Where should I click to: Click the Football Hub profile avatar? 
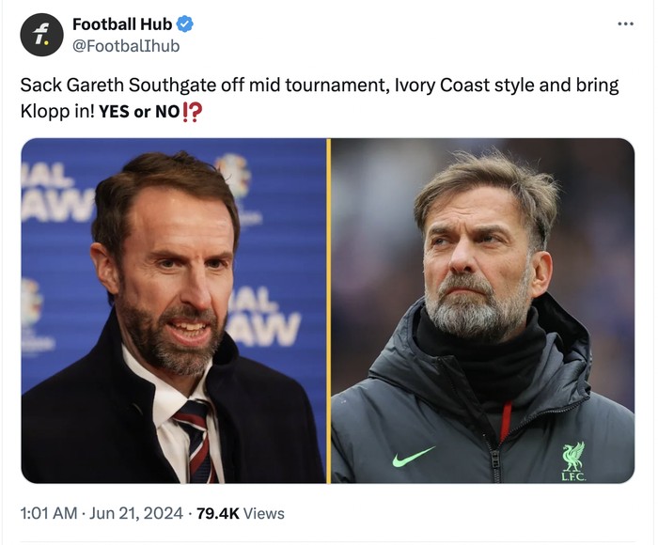(x=42, y=35)
